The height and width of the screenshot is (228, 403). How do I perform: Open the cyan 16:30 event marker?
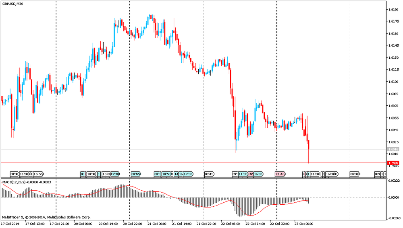[x=258, y=174]
